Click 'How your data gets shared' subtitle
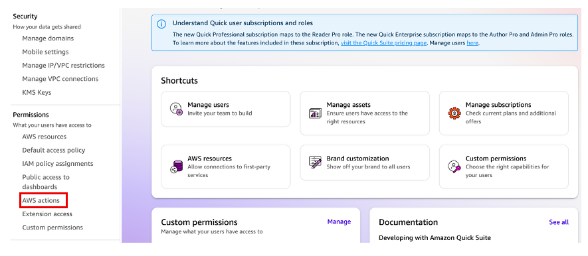Image resolution: width=588 pixels, height=256 pixels. tap(47, 27)
